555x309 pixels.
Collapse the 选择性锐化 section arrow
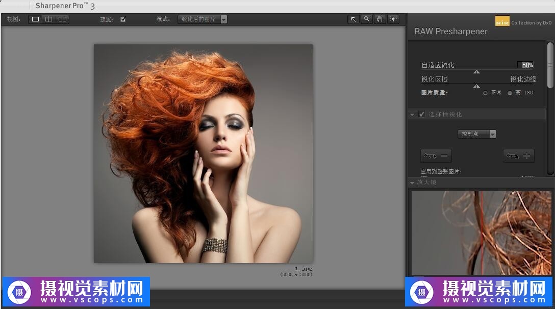click(412, 115)
